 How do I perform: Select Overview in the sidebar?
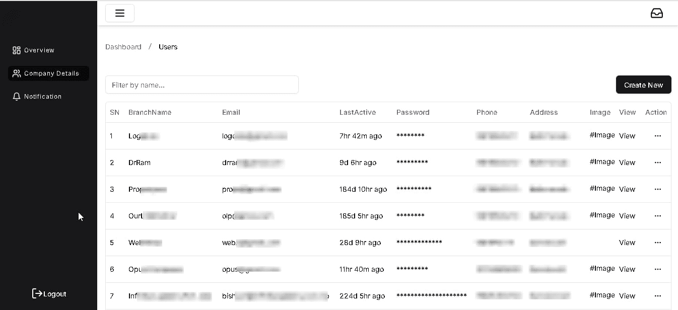[39, 50]
